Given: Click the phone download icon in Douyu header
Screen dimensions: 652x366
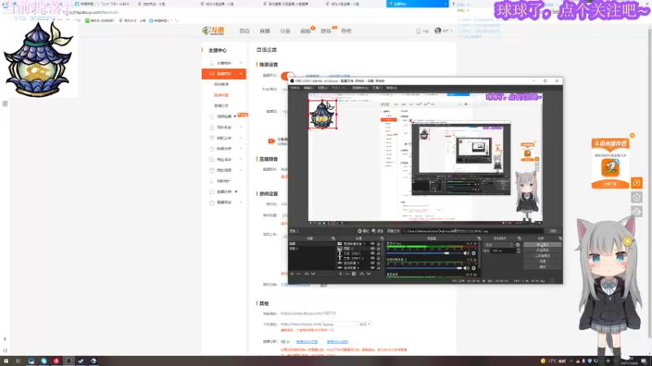Looking at the screenshot, I should pyautogui.click(x=418, y=31).
